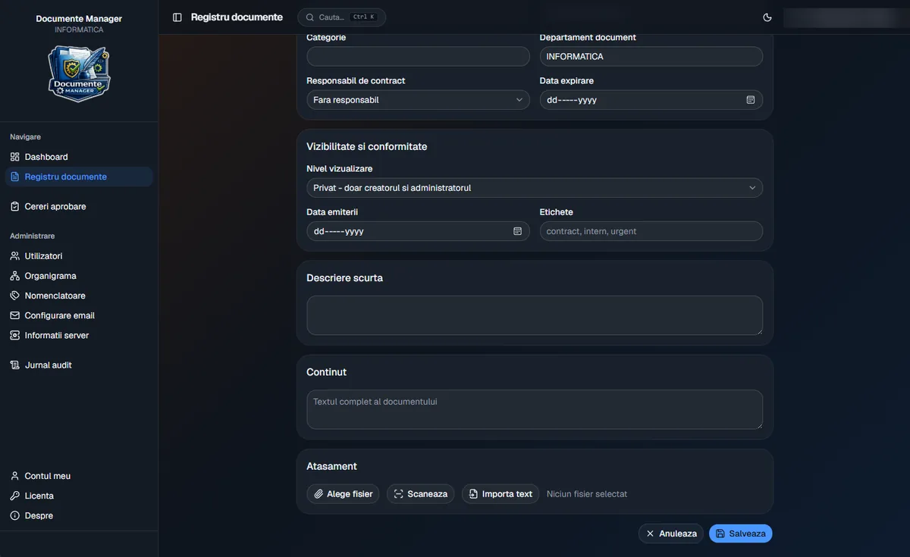Click the Contul meu user icon

pyautogui.click(x=15, y=476)
